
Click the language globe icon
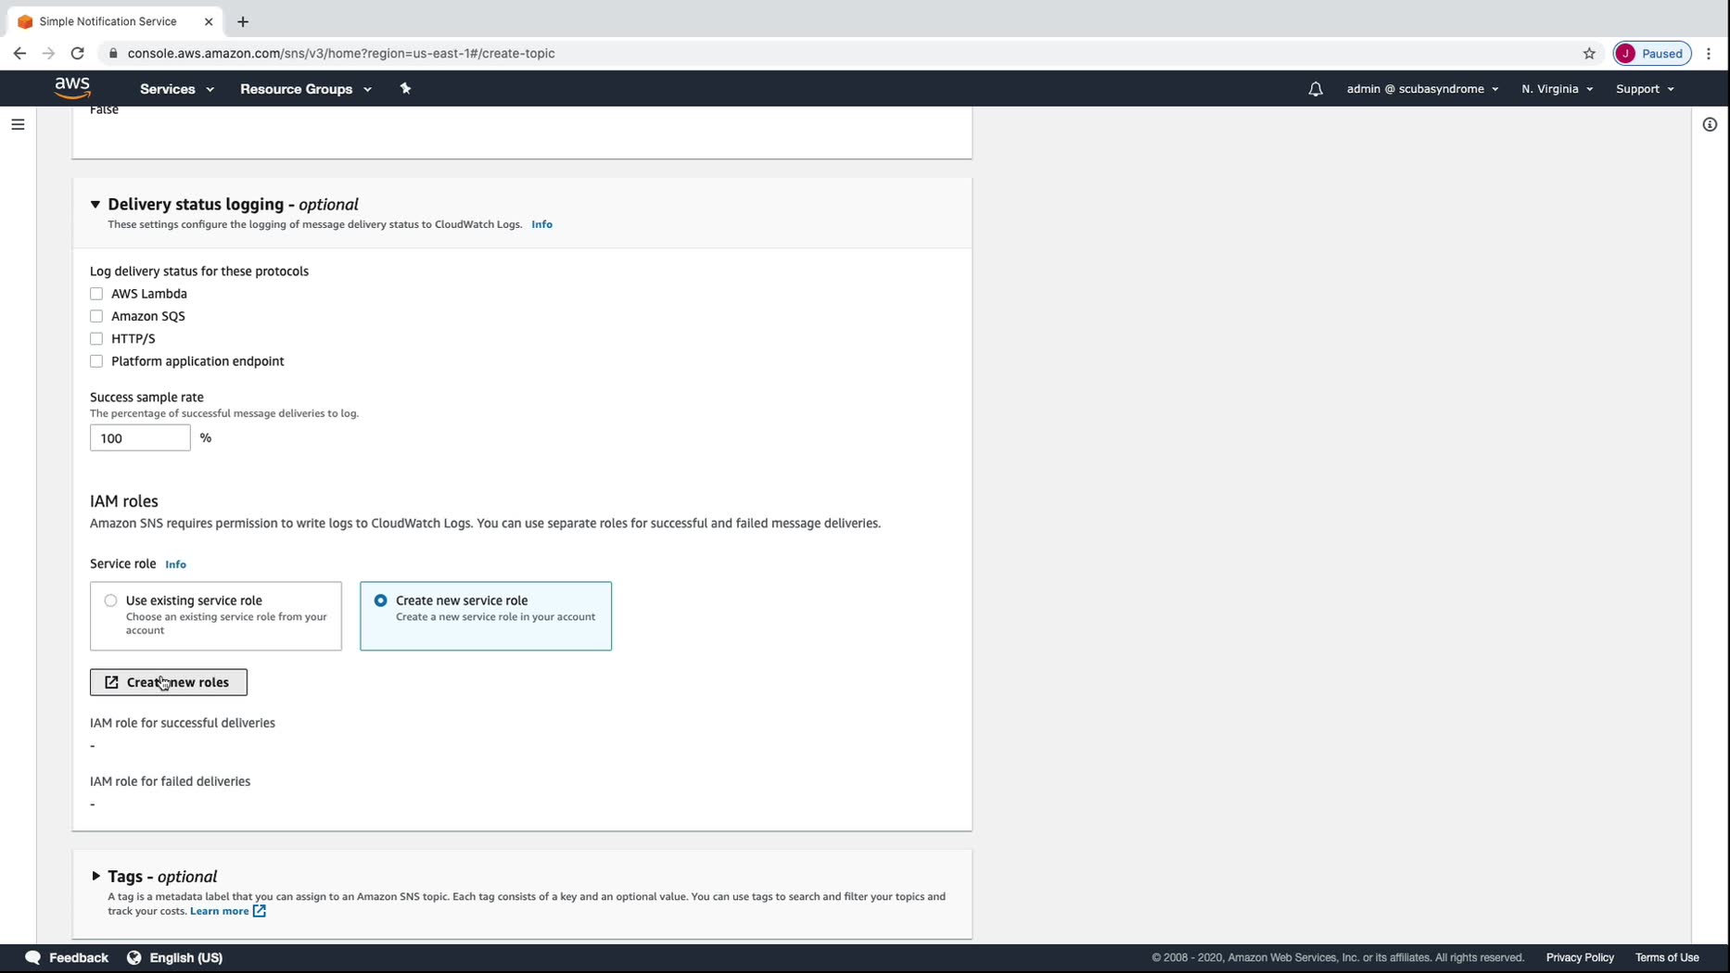pos(134,957)
